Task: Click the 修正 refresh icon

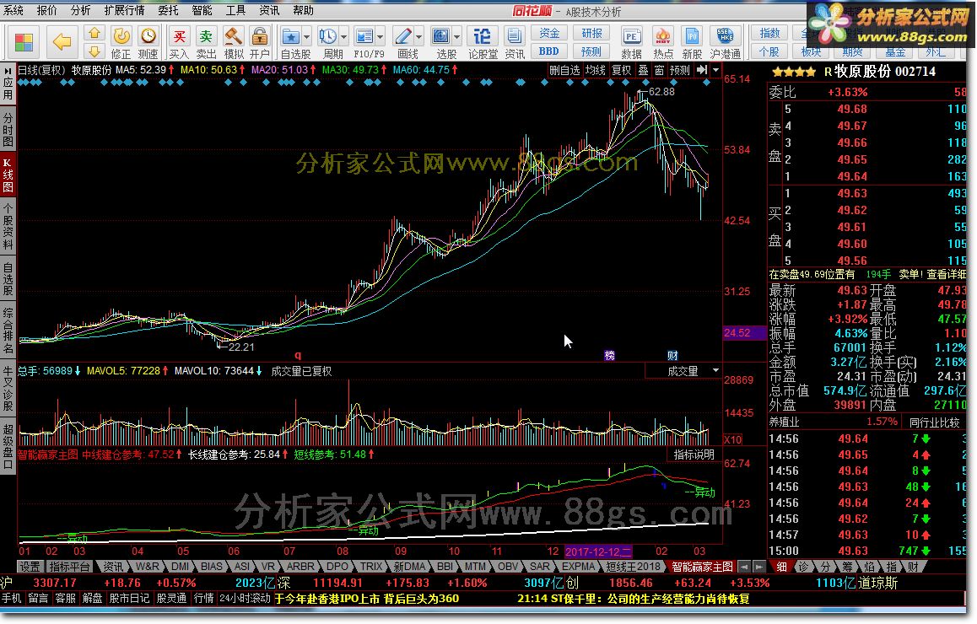Action: [121, 36]
